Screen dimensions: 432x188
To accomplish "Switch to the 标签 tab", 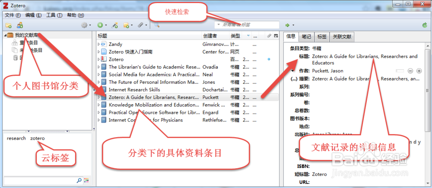I will pyautogui.click(x=322, y=36).
